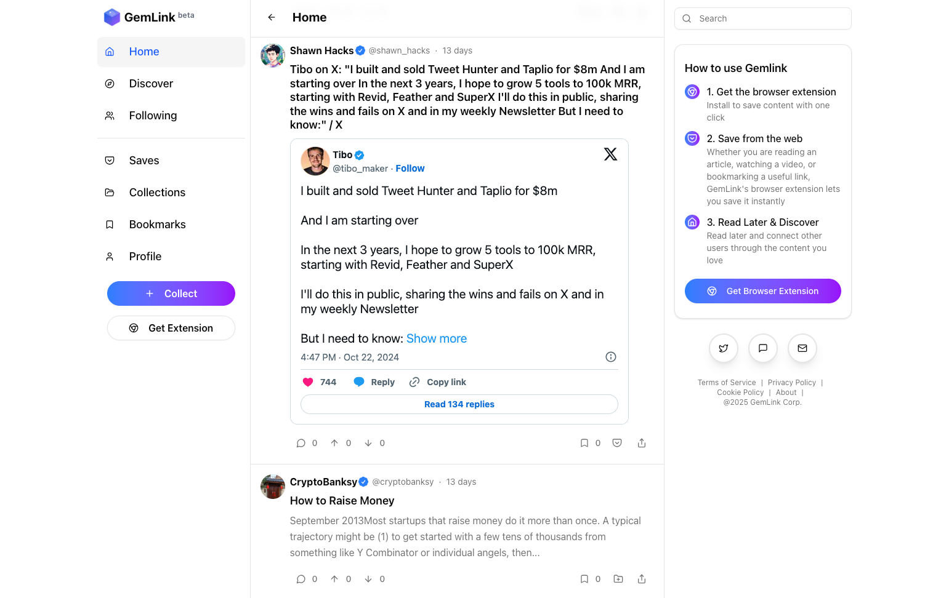This screenshot has width=933, height=598.
Task: Select the Saves icon in sidebar
Action: pos(110,160)
